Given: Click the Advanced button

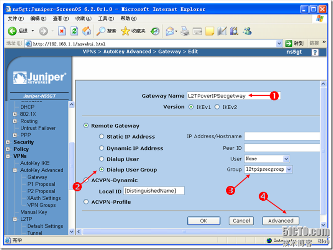Looking at the screenshot, I should click(x=281, y=221).
